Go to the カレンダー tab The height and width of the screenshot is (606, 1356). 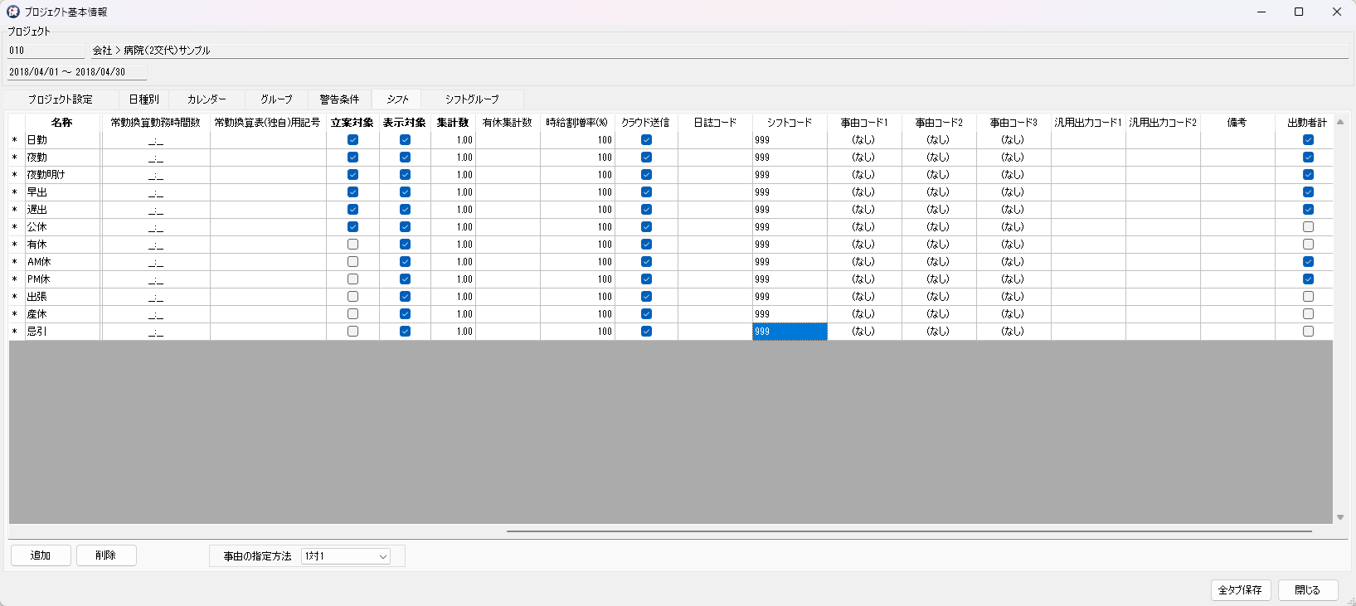coord(207,99)
